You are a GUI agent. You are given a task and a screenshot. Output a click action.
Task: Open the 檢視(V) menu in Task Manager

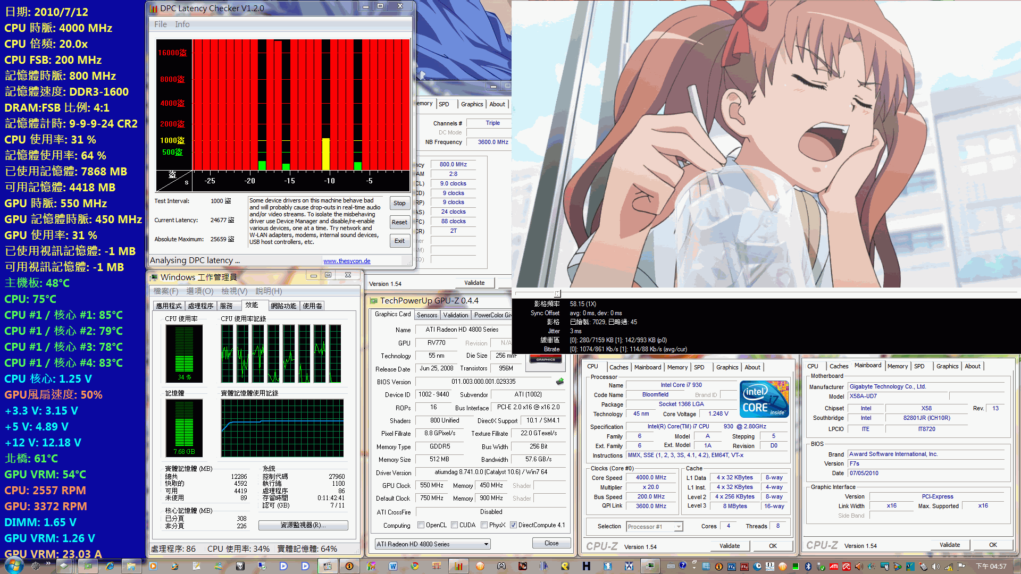pyautogui.click(x=235, y=291)
